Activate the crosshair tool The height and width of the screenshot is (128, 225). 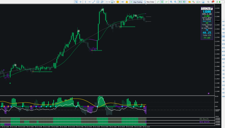80,2
